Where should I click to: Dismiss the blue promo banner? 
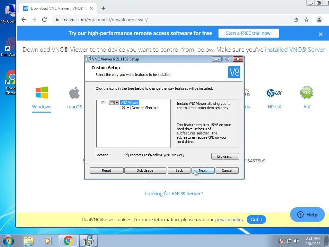pyautogui.click(x=320, y=34)
